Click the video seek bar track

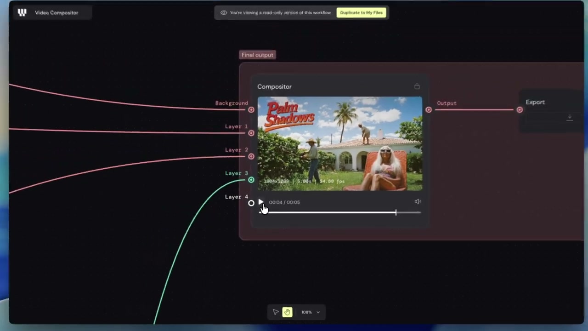340,212
